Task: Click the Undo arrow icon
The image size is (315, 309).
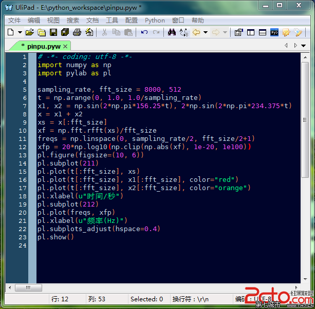Action: coord(144,32)
